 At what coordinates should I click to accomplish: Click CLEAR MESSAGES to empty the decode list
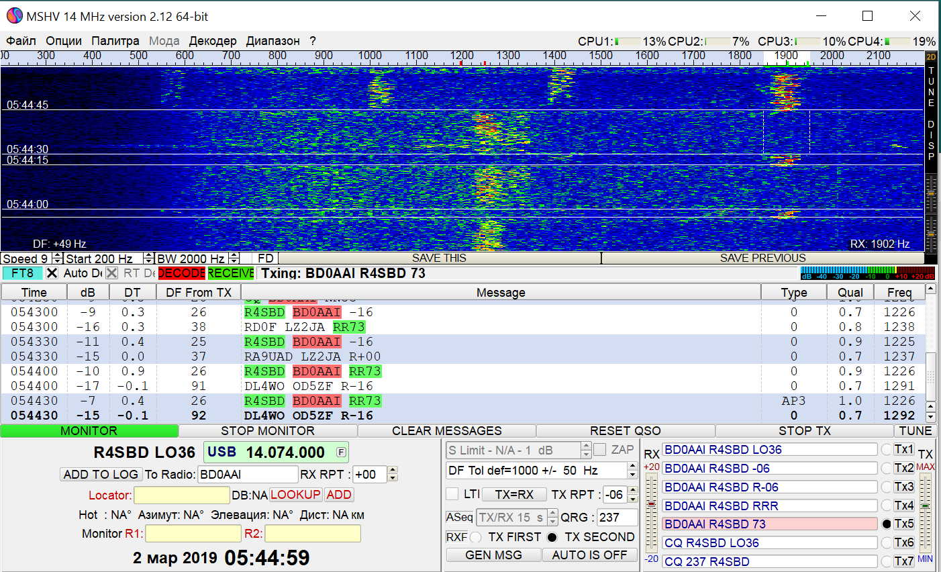coord(448,430)
